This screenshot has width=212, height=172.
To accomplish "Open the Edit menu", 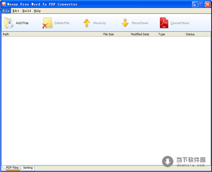I will (x=16, y=11).
